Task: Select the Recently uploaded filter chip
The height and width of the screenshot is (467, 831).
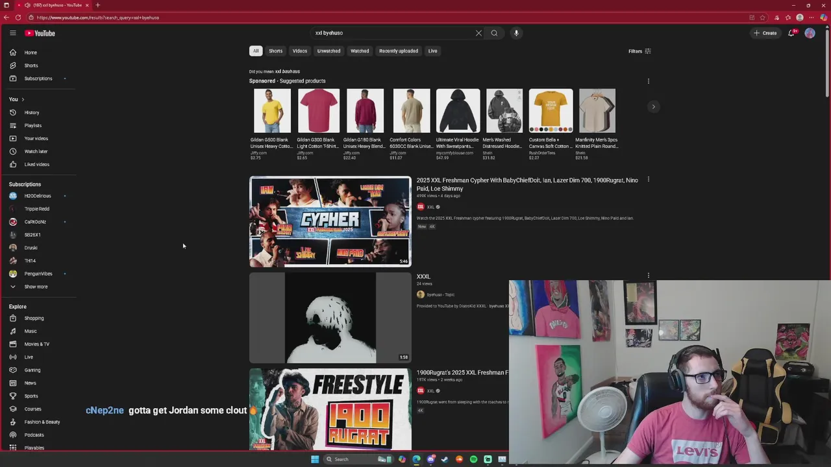Action: pyautogui.click(x=399, y=51)
